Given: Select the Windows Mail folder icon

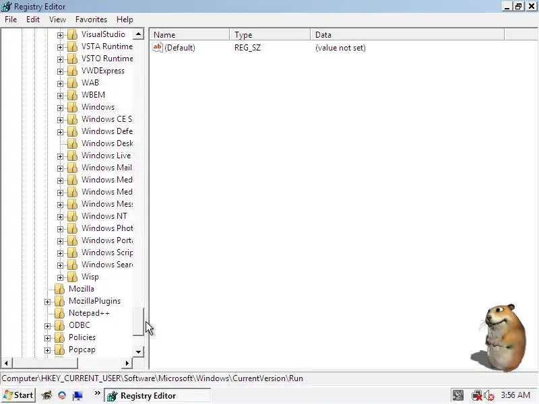Looking at the screenshot, I should click(72, 168).
